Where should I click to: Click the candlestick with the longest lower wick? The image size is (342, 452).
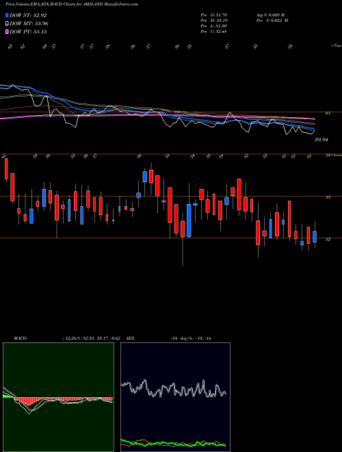pyautogui.click(x=183, y=239)
